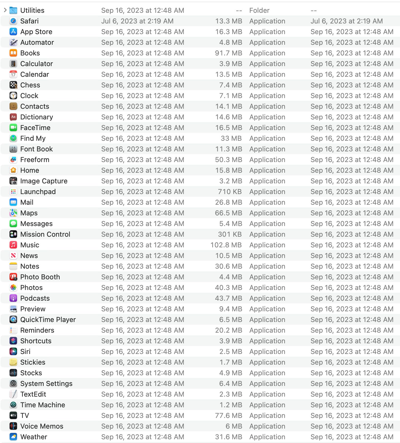Click the Photos pinwheel icon
The height and width of the screenshot is (443, 400).
coord(13,288)
